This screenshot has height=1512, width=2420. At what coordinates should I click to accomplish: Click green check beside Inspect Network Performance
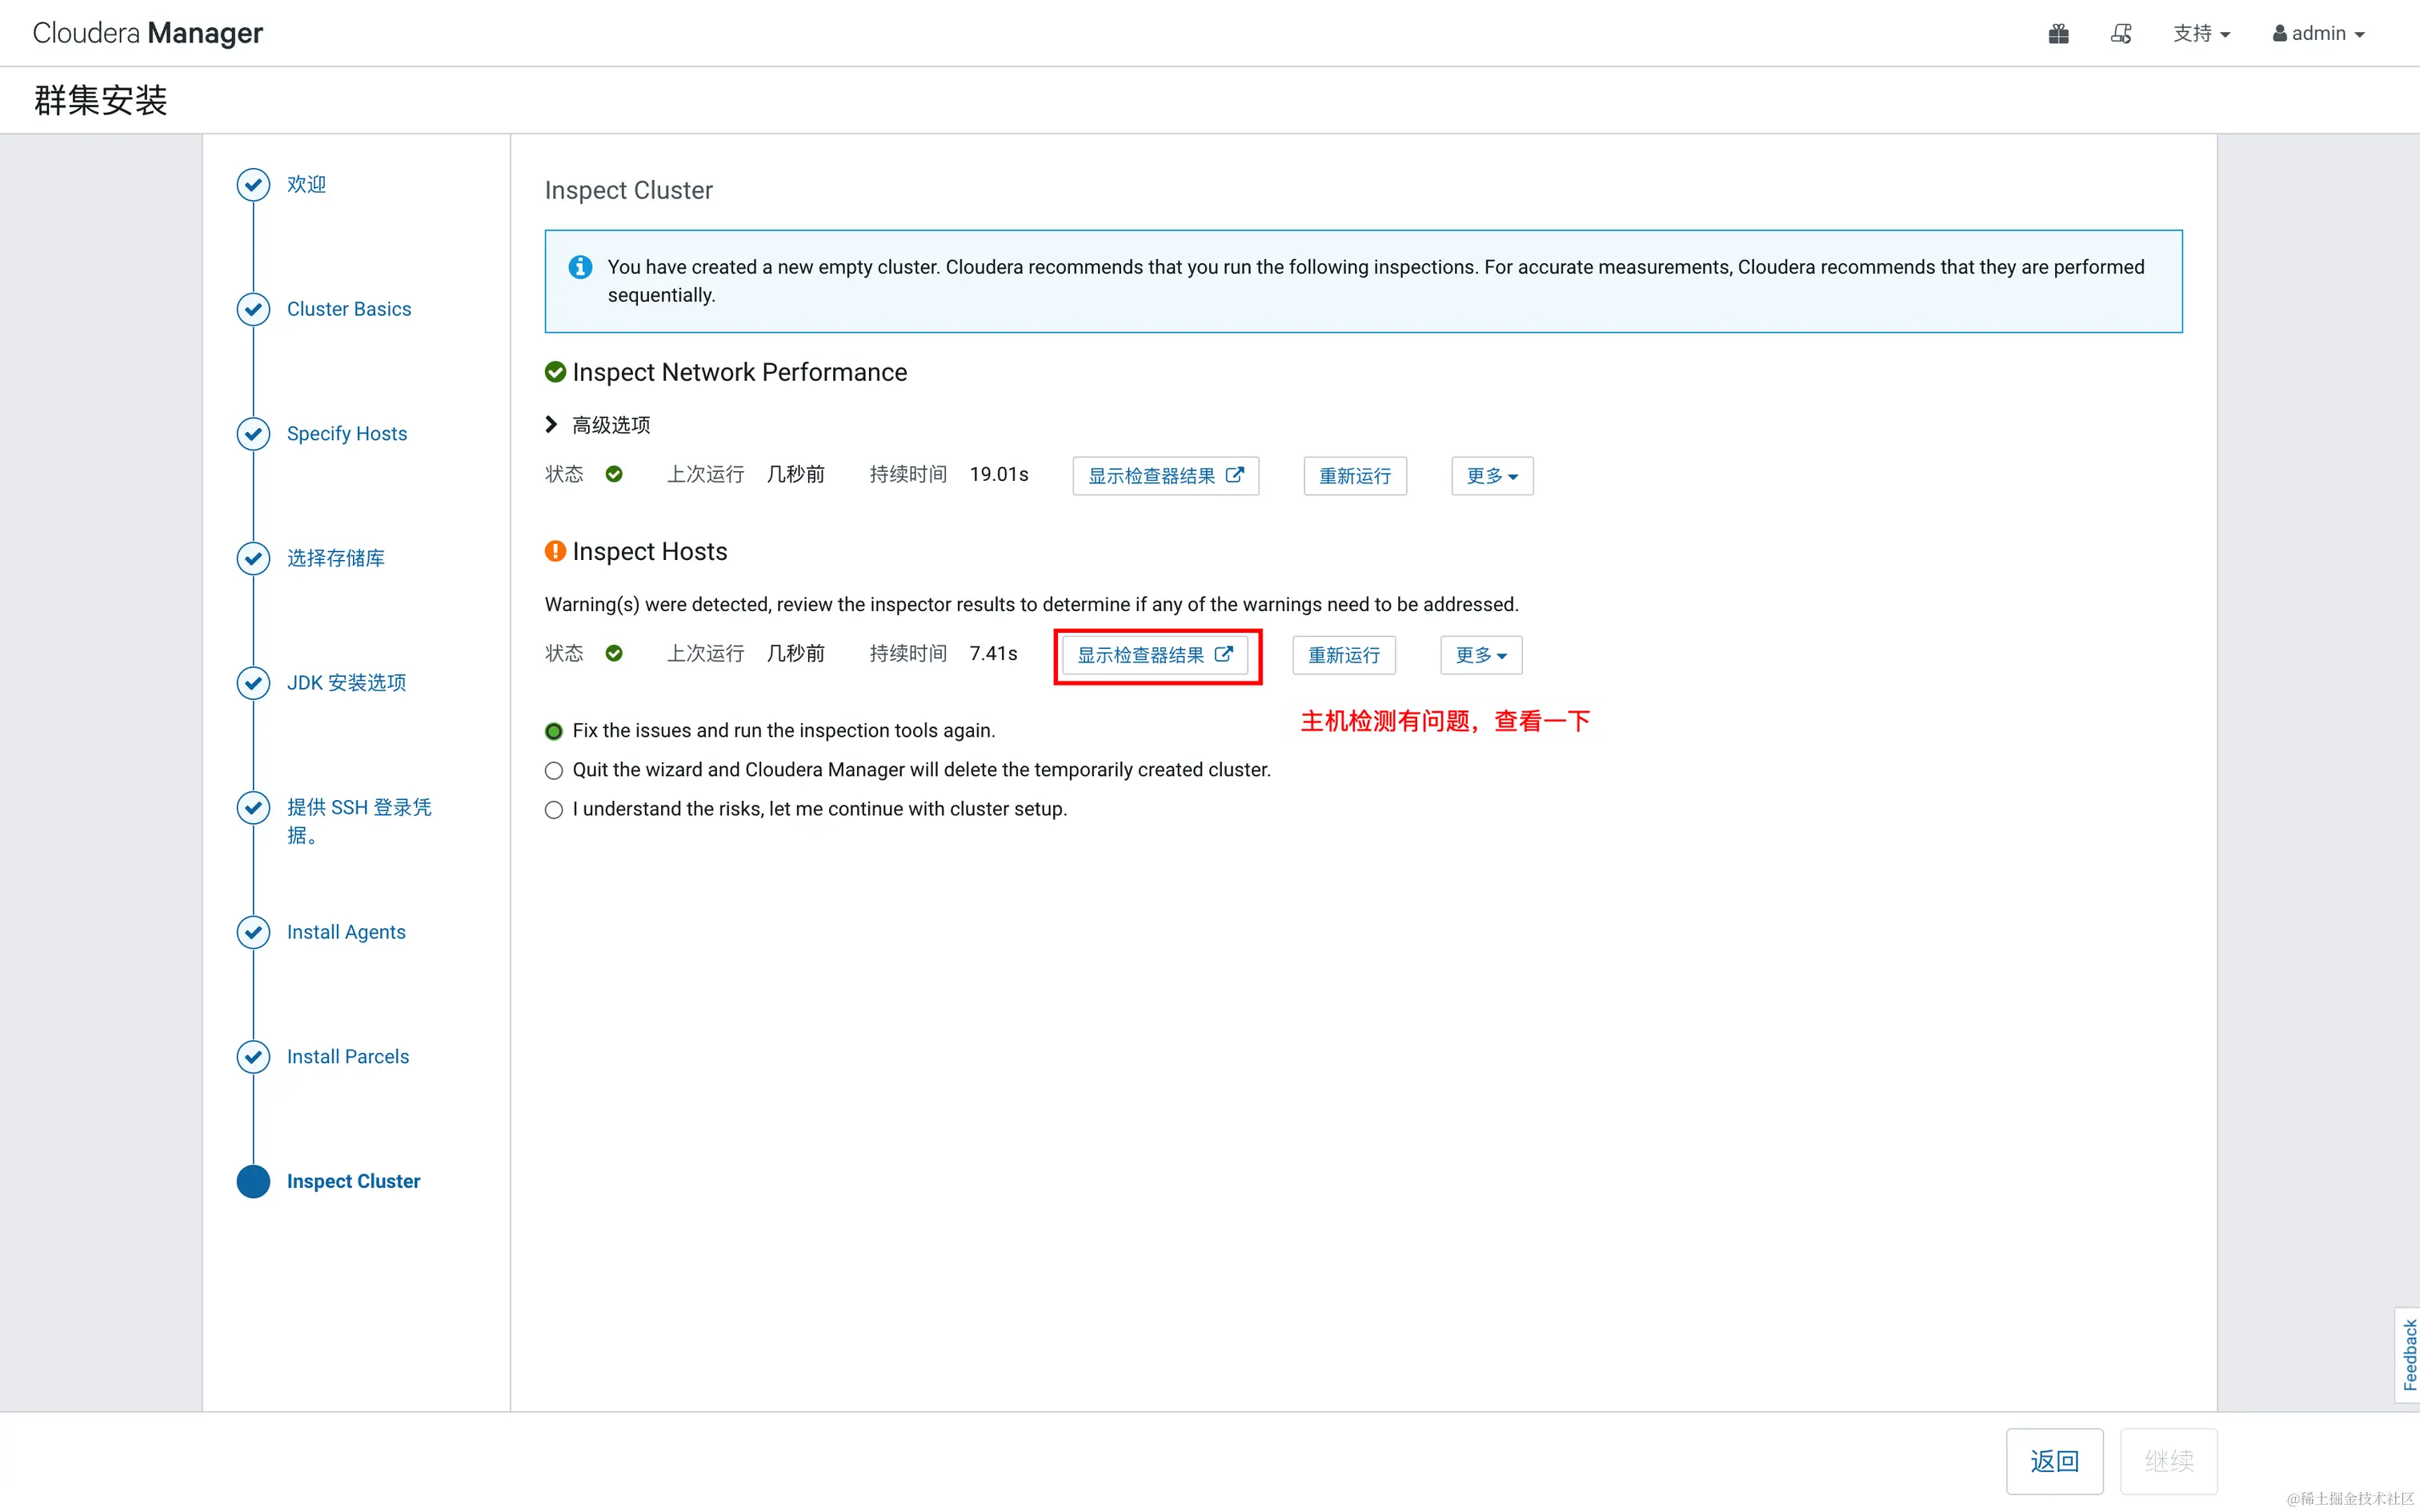555,372
